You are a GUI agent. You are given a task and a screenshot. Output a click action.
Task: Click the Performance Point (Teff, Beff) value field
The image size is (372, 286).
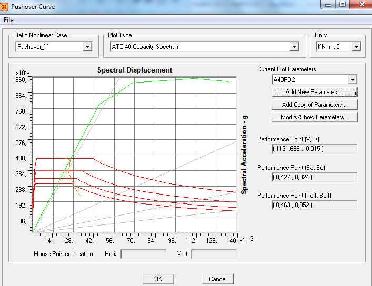[314, 205]
